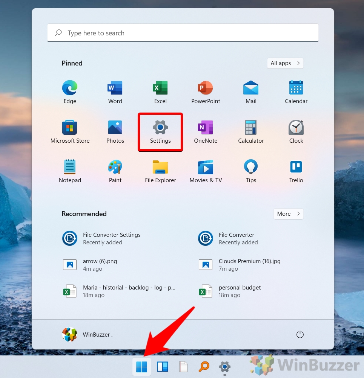Open File Explorer from pinned apps

[x=160, y=171]
